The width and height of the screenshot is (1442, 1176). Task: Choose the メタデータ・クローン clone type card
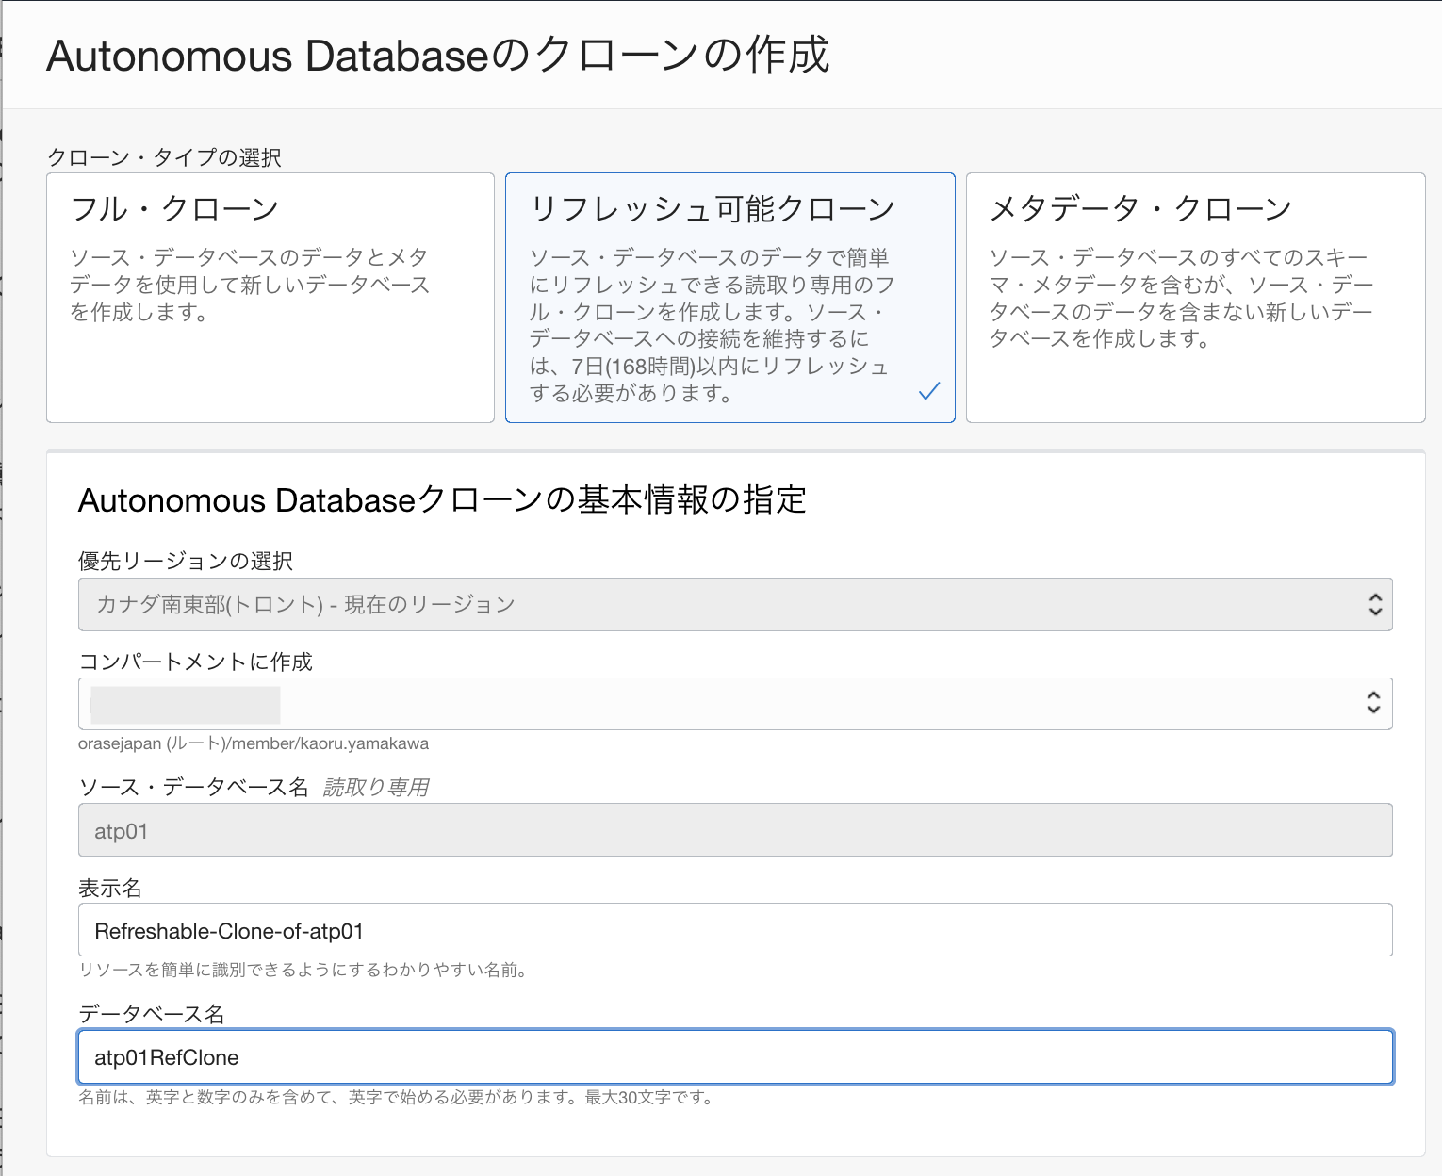click(x=1194, y=297)
